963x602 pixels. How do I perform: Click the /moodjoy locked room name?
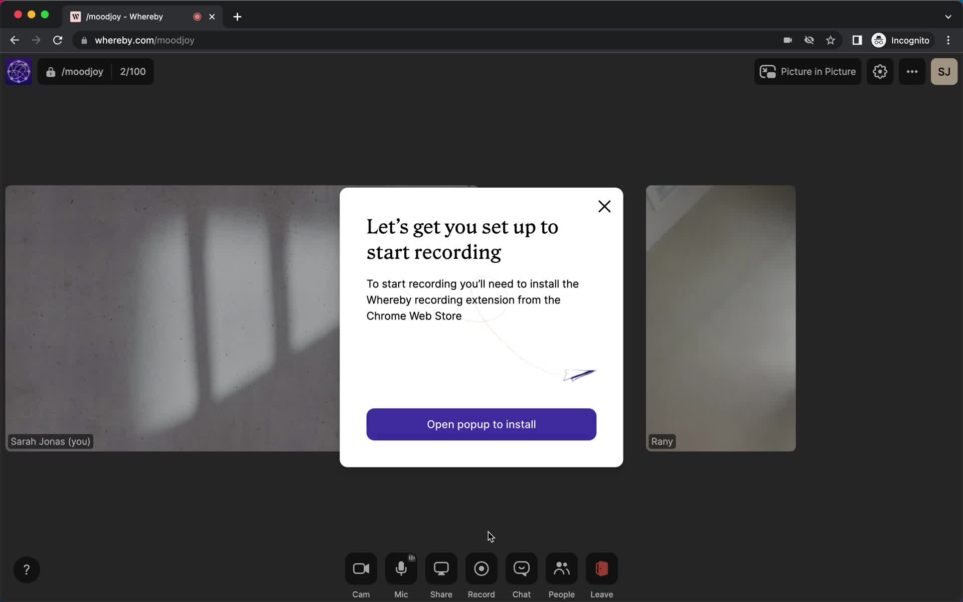pyautogui.click(x=75, y=72)
